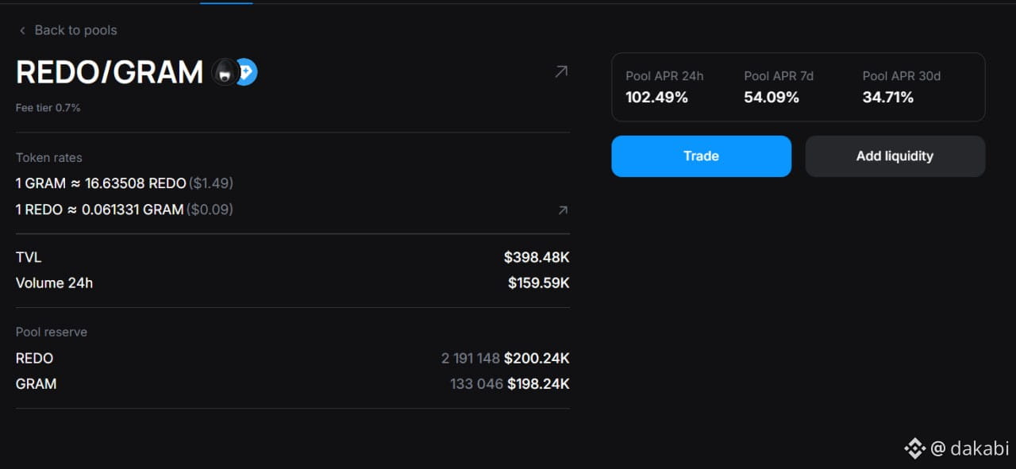Click the Add liquidity button

pos(895,156)
